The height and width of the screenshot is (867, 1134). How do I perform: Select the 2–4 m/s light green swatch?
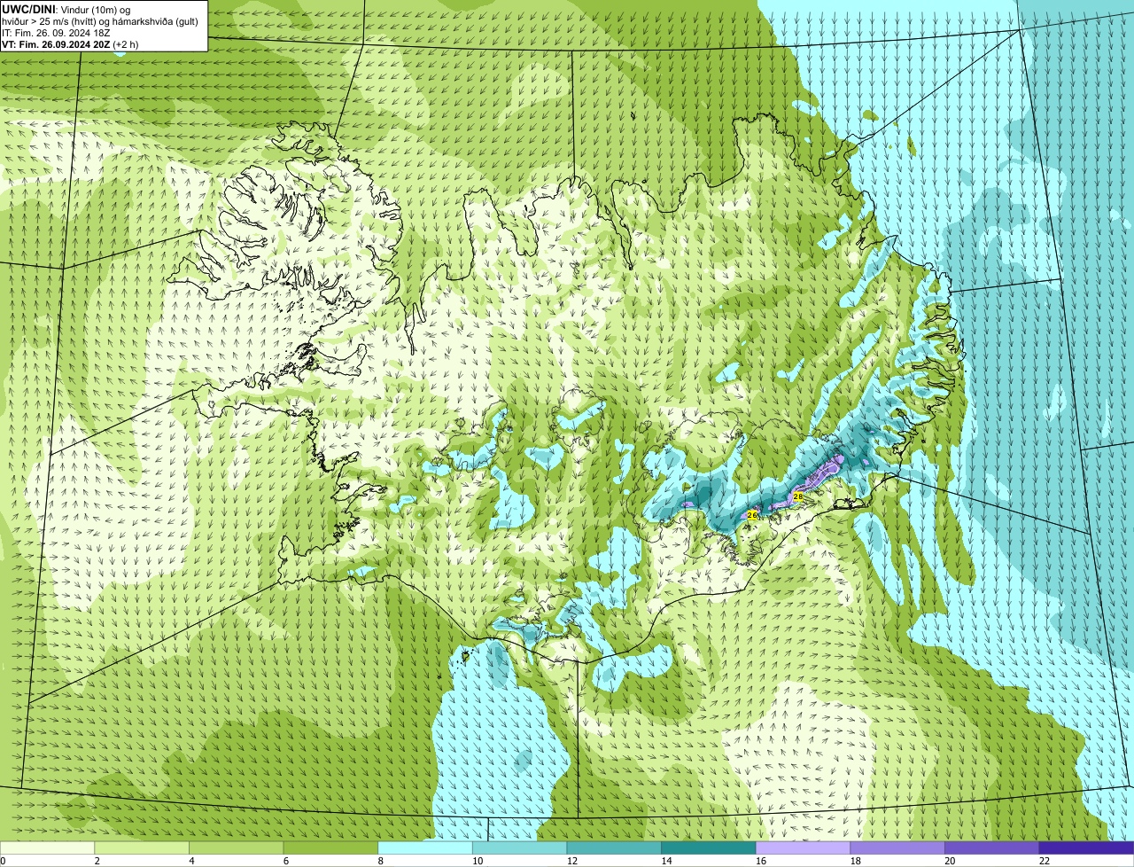pos(142,847)
